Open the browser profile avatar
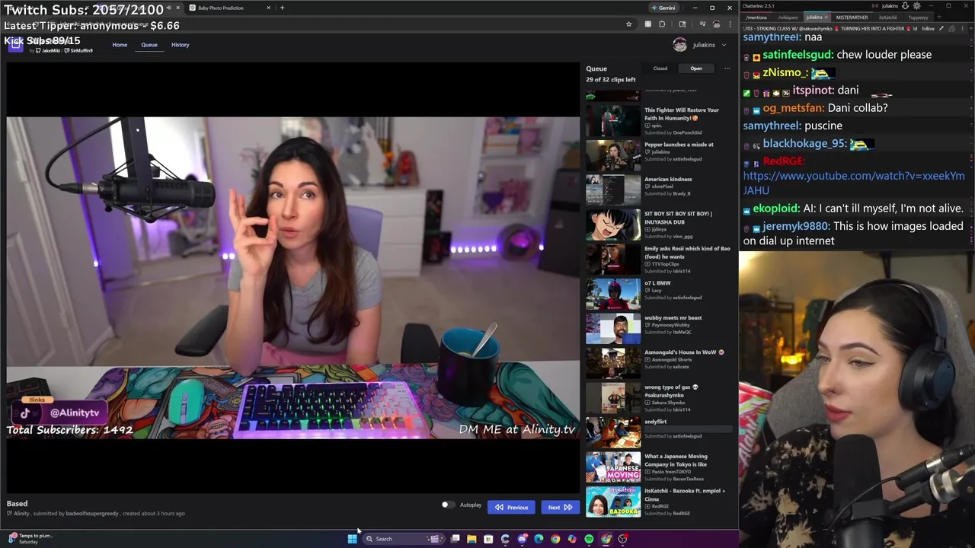Image resolution: width=975 pixels, height=548 pixels. (716, 24)
